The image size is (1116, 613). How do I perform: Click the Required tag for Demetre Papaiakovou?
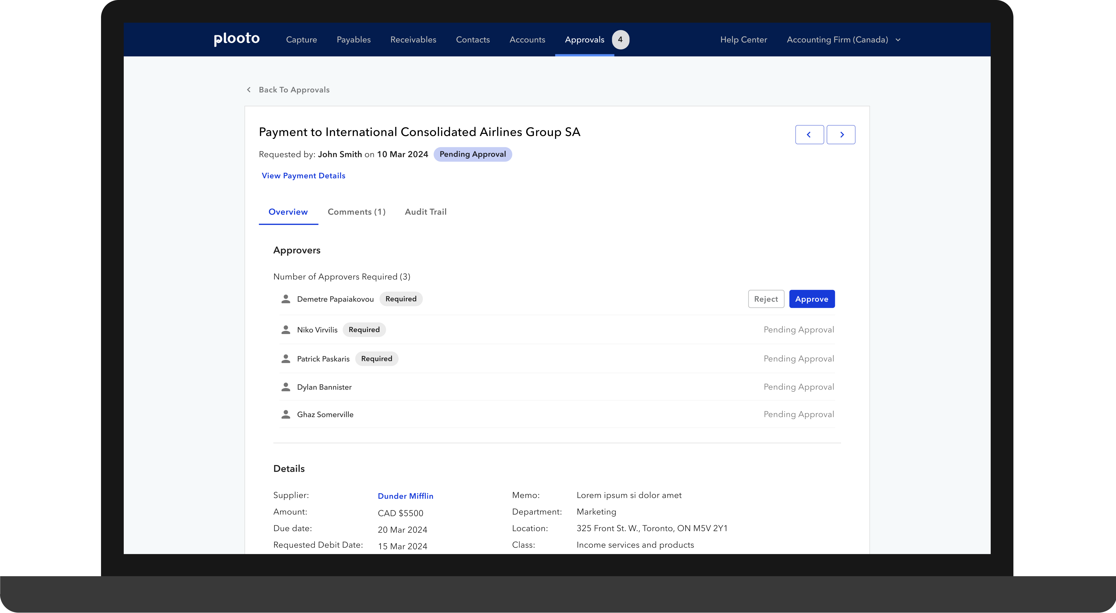click(x=401, y=299)
